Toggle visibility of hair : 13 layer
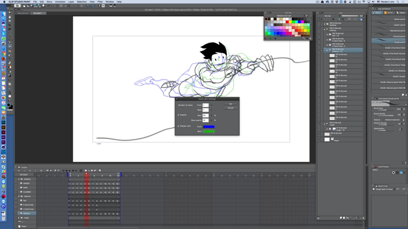408x229 pixels. click(x=319, y=34)
